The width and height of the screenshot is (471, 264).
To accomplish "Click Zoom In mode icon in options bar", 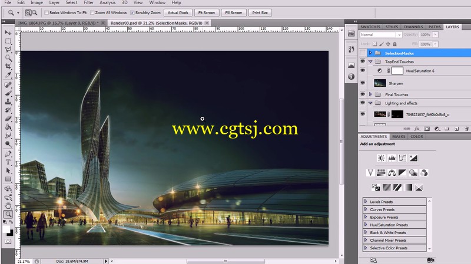I will pyautogui.click(x=28, y=12).
